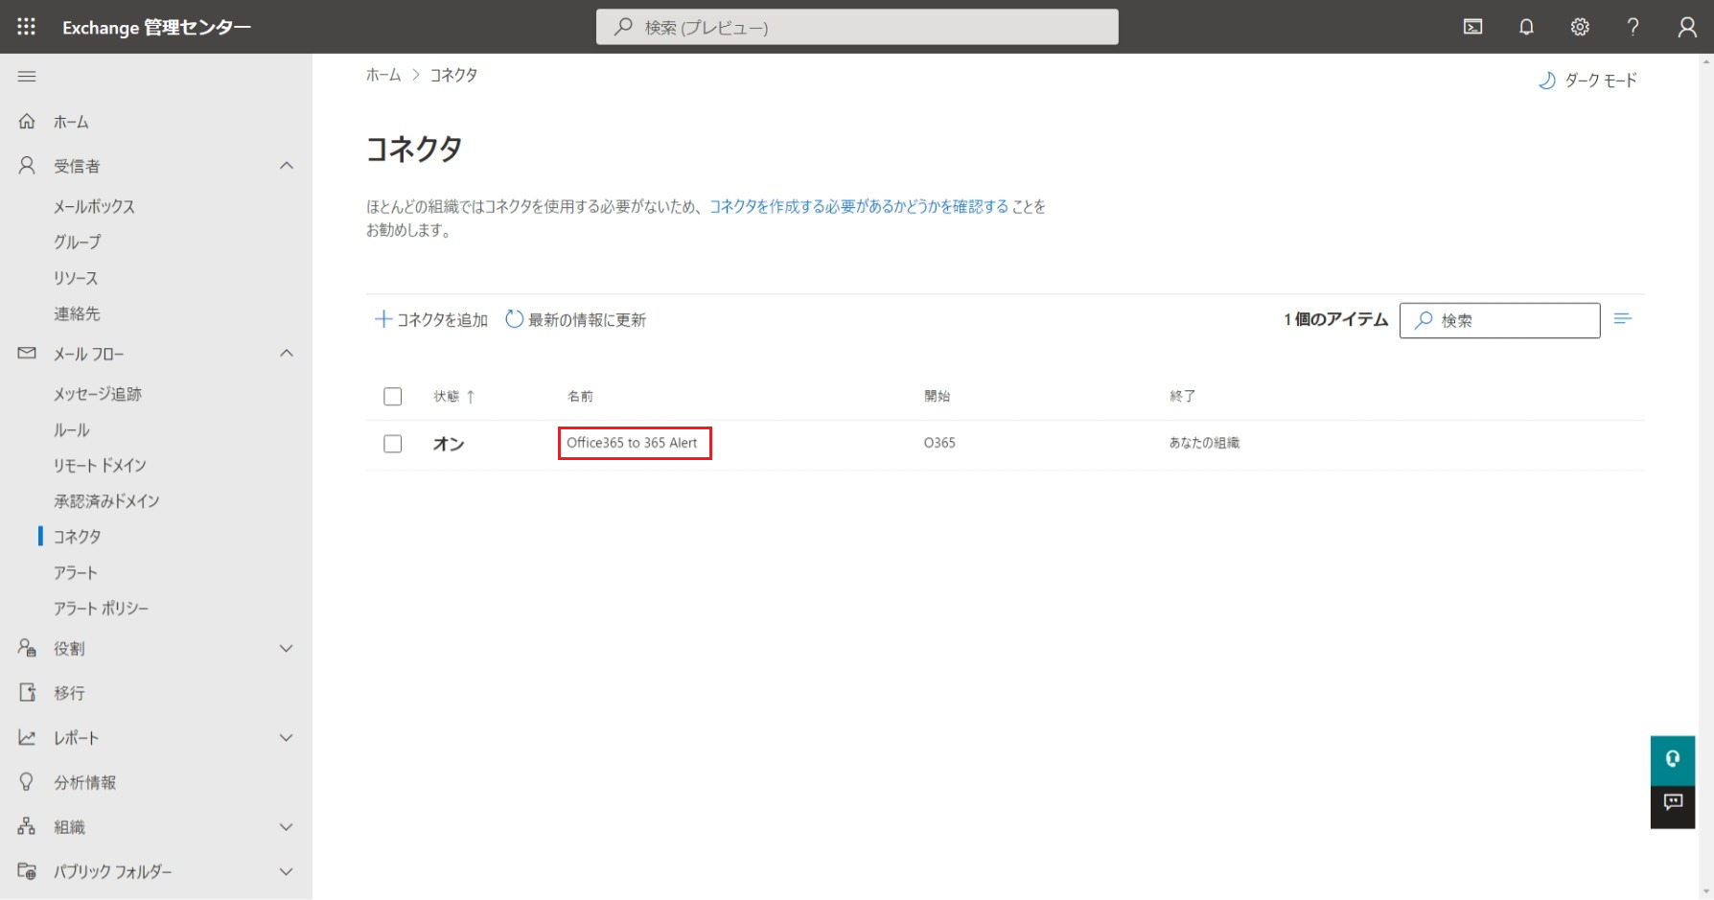The width and height of the screenshot is (1714, 900).
Task: Open the Cloud Shell terminal icon
Action: pos(1472,27)
